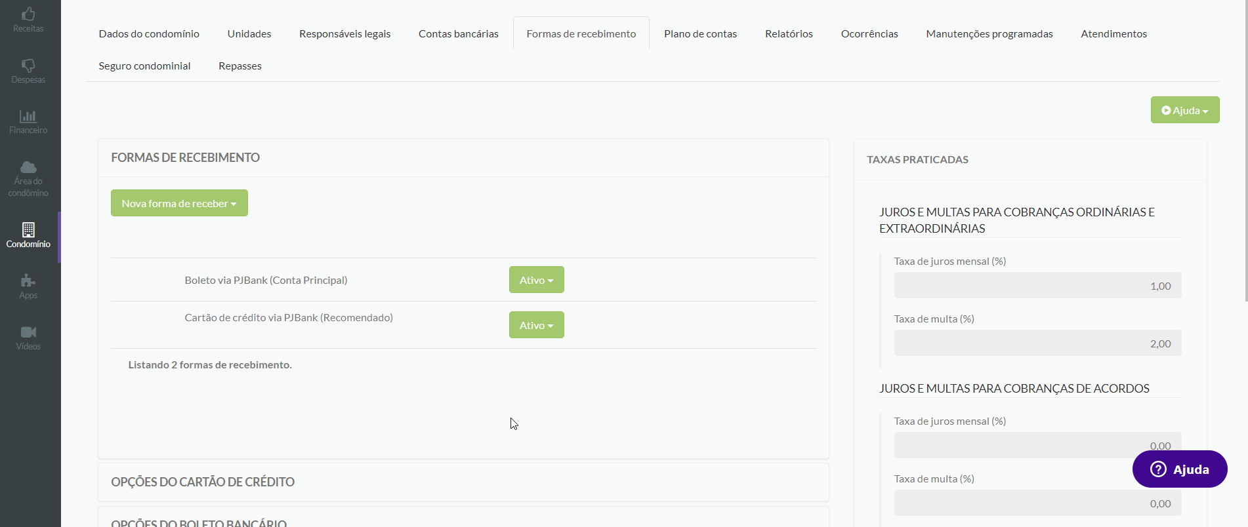Select Formas de recebimento tab
Screen dimensions: 1248x527
click(581, 33)
